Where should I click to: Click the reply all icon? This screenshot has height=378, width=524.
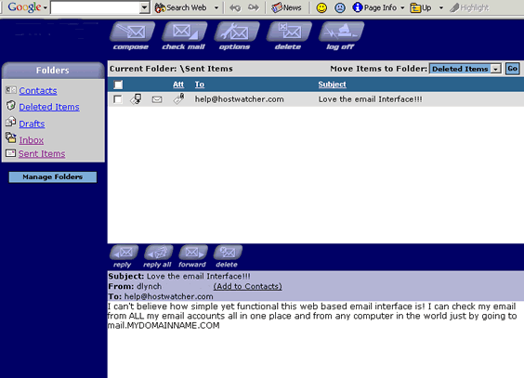[158, 253]
